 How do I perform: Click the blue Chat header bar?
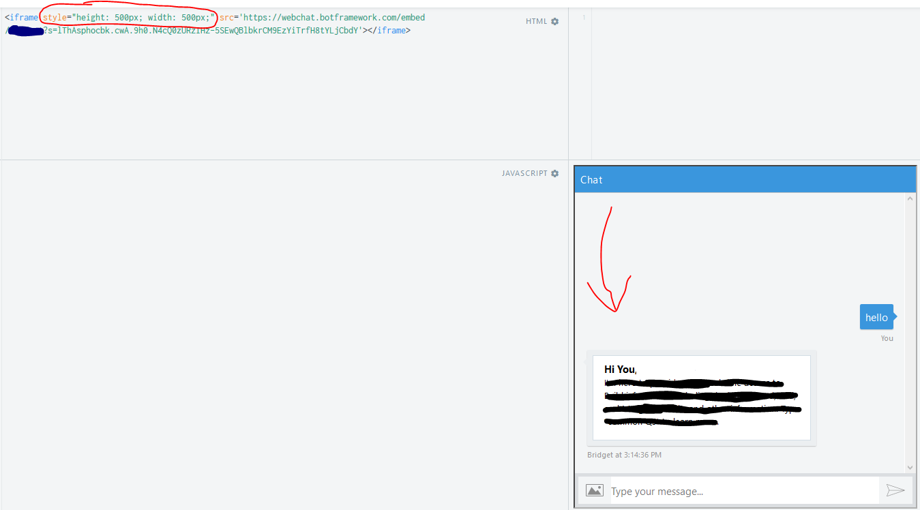point(743,179)
